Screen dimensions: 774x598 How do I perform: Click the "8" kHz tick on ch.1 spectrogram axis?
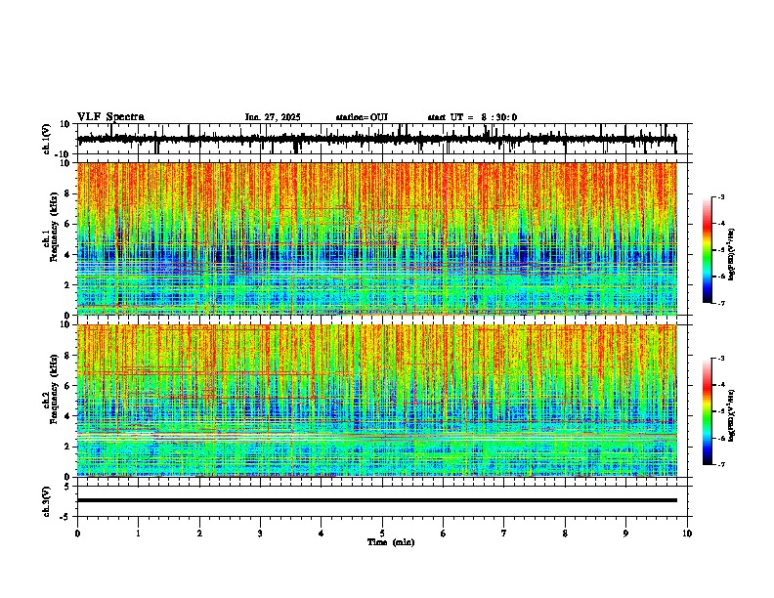(69, 193)
